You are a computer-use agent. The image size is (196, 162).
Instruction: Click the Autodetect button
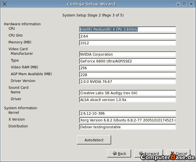pos(94,140)
